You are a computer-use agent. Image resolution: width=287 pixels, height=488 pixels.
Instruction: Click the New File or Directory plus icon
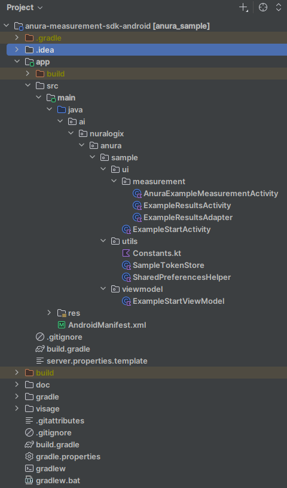243,7
